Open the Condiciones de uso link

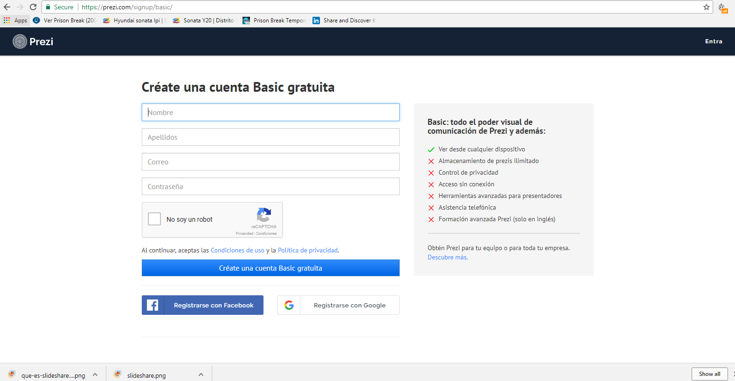tap(237, 250)
